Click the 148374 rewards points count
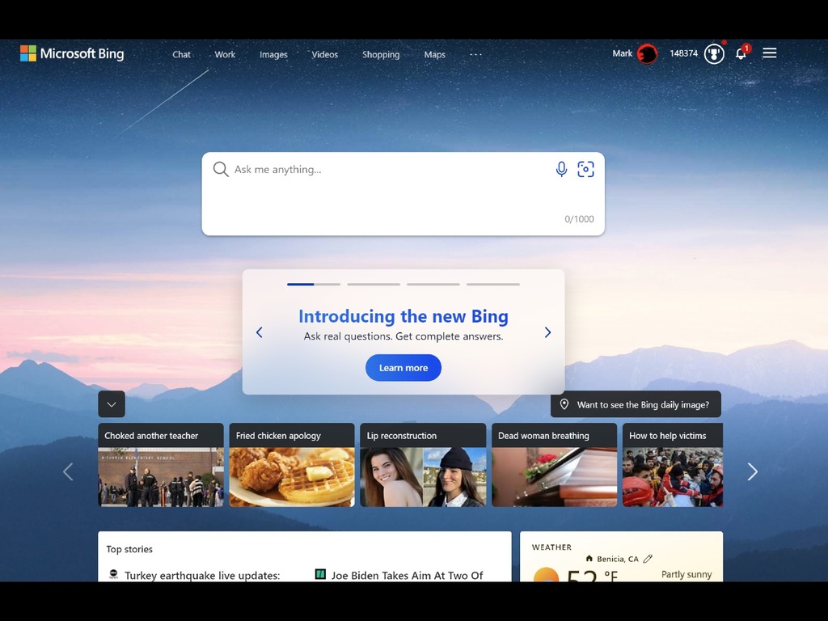 point(684,53)
